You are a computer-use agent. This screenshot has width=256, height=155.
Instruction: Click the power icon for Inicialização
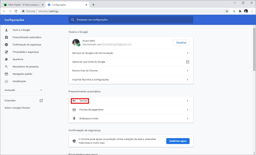(x=6, y=81)
